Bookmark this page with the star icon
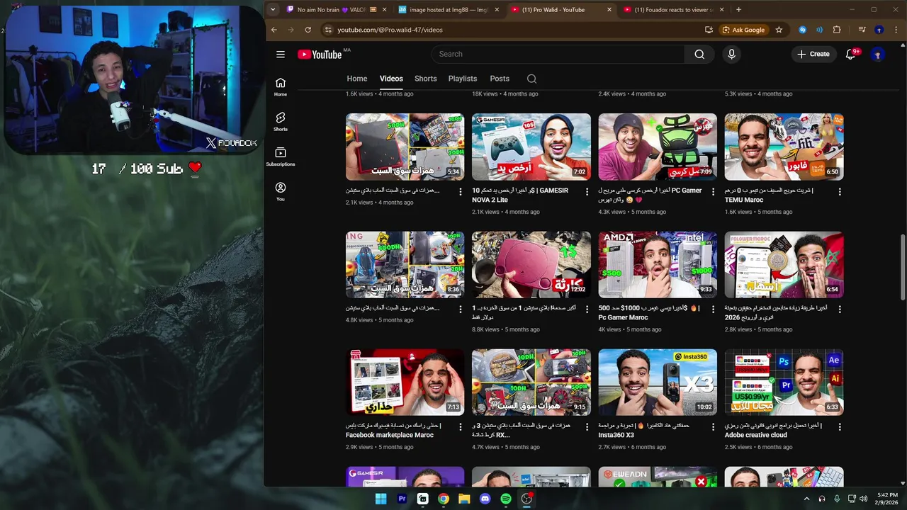907x510 pixels. point(779,30)
